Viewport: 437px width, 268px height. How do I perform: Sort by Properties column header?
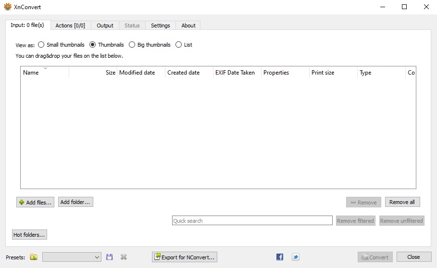[x=285, y=73]
